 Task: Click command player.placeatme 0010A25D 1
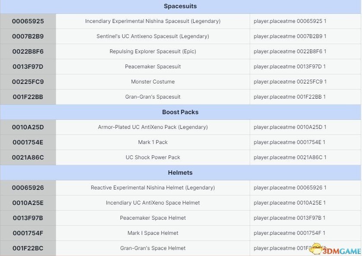click(290, 127)
